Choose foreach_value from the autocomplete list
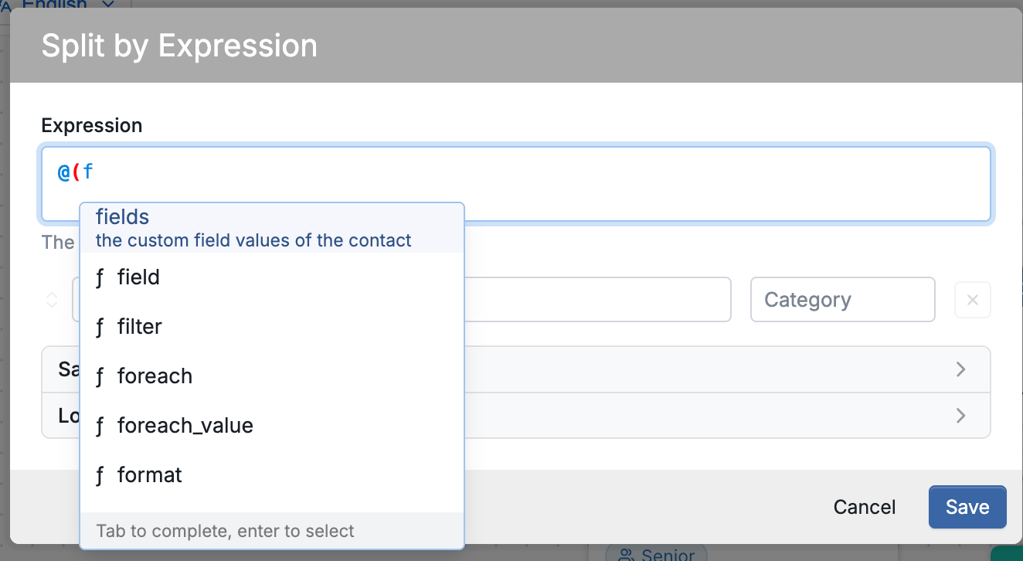This screenshot has height=561, width=1023. coord(272,426)
